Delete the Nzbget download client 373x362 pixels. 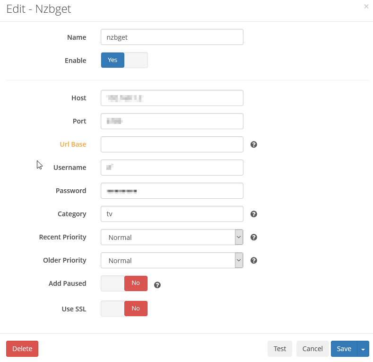22,349
